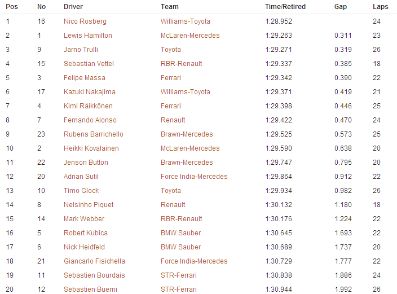Open Timo Glock driver link
The height and width of the screenshot is (294, 397).
click(x=81, y=191)
